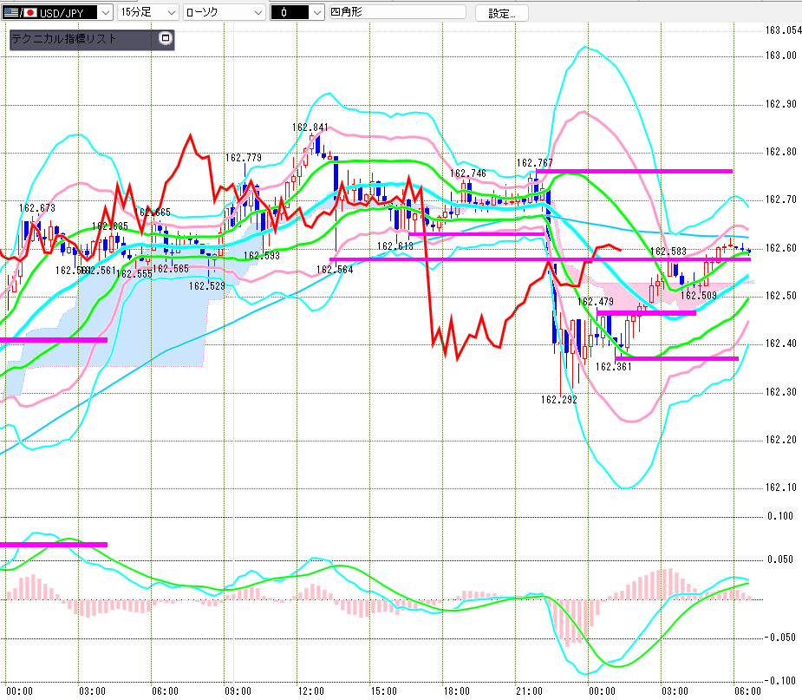Screen dimensions: 802x700
Task: Click the 162.292 low price label
Action: 558,400
